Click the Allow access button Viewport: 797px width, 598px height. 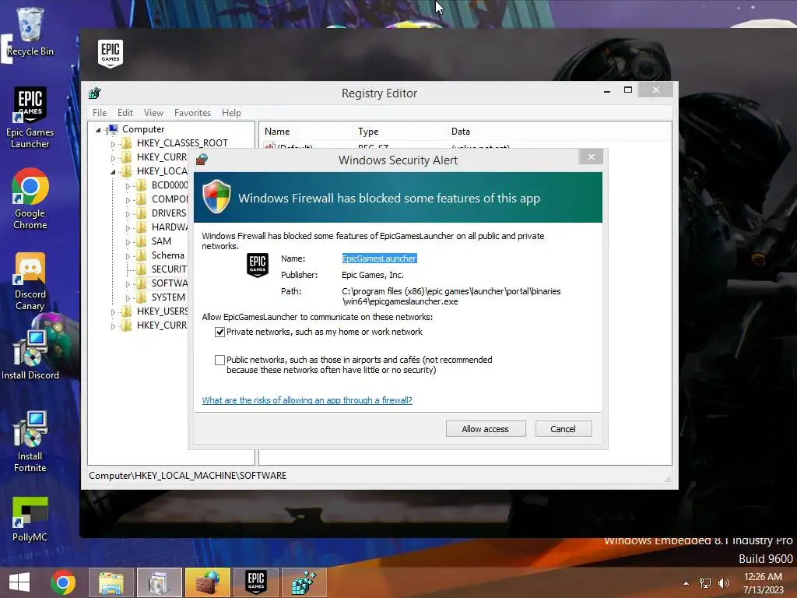click(486, 429)
